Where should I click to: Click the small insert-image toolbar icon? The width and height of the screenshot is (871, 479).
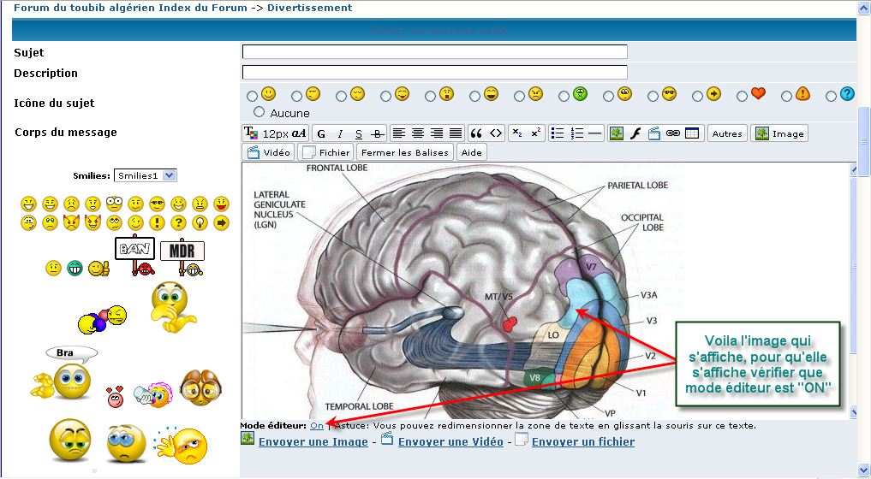click(616, 133)
